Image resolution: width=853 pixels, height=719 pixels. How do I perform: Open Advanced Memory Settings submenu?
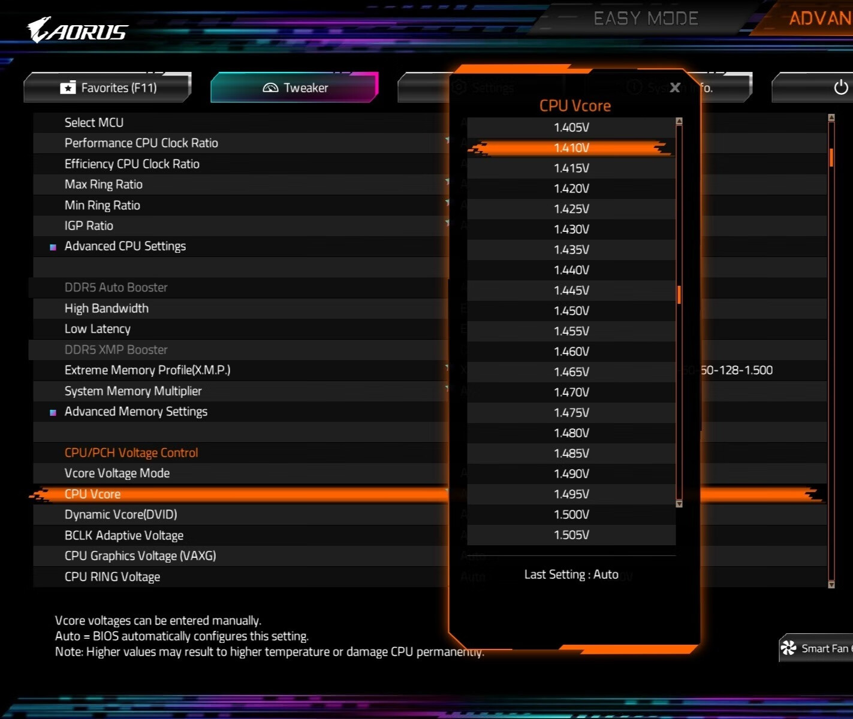241,412
